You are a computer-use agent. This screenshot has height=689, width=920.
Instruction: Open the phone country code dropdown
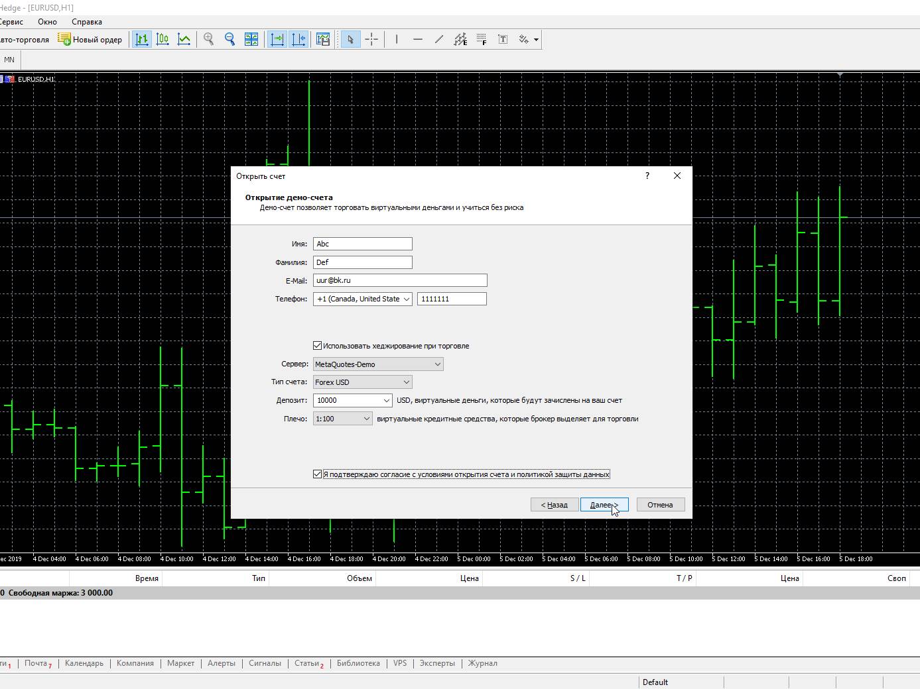362,299
